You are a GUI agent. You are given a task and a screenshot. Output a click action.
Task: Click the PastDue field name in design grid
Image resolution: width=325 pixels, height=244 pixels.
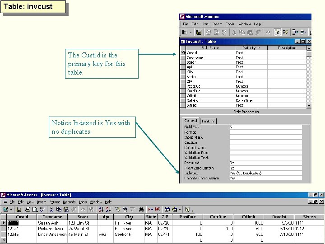click(210, 86)
